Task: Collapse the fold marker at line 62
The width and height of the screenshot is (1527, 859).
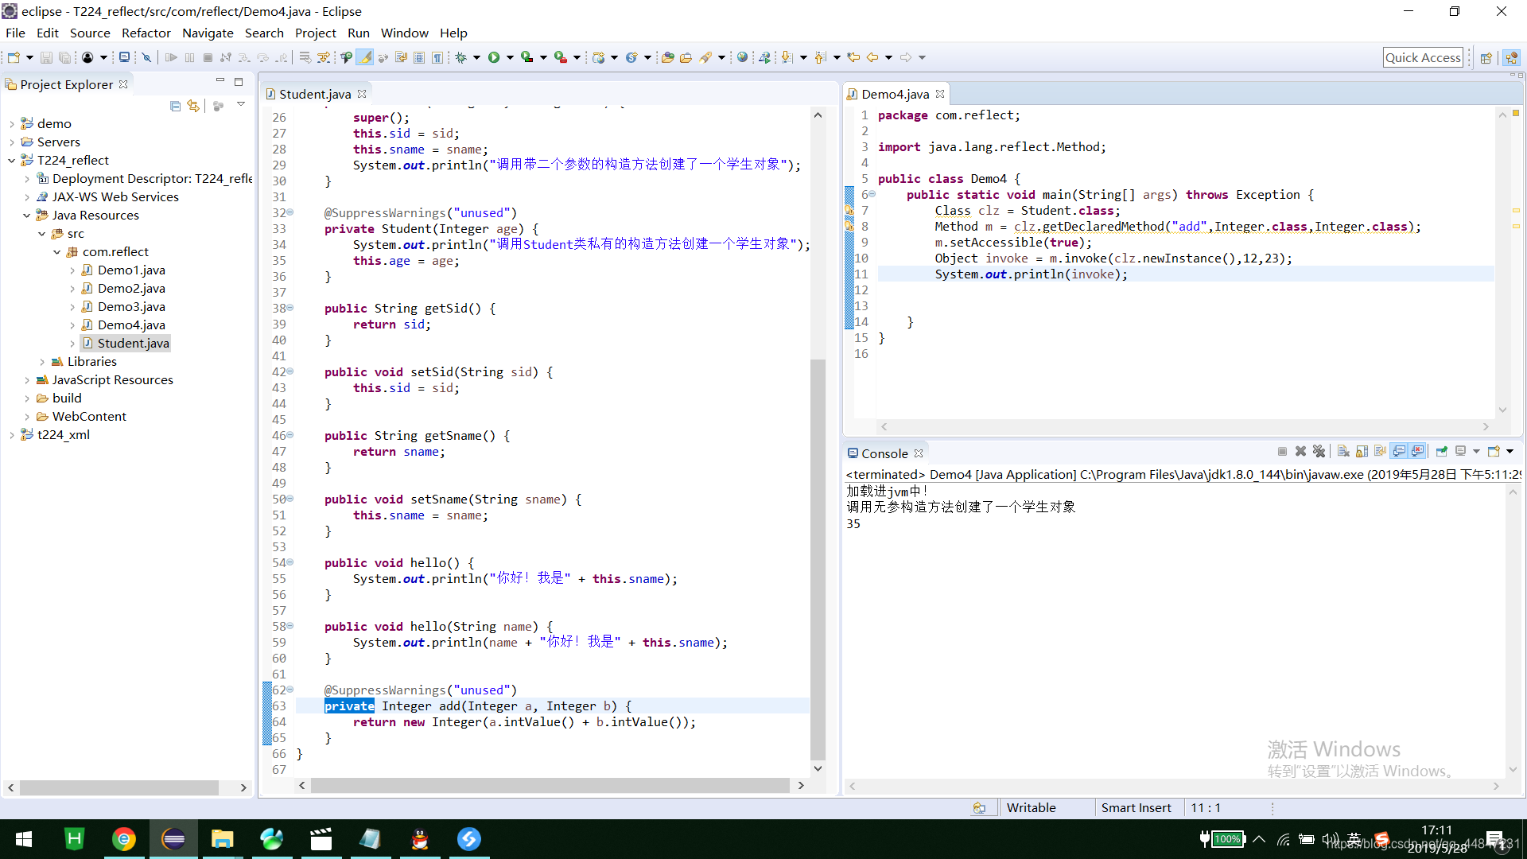Action: coord(290,690)
